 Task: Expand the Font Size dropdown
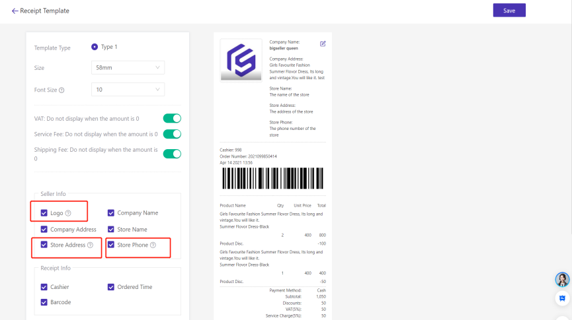128,90
